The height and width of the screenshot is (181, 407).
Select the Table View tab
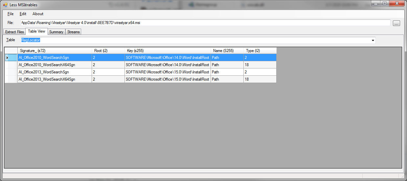click(36, 32)
